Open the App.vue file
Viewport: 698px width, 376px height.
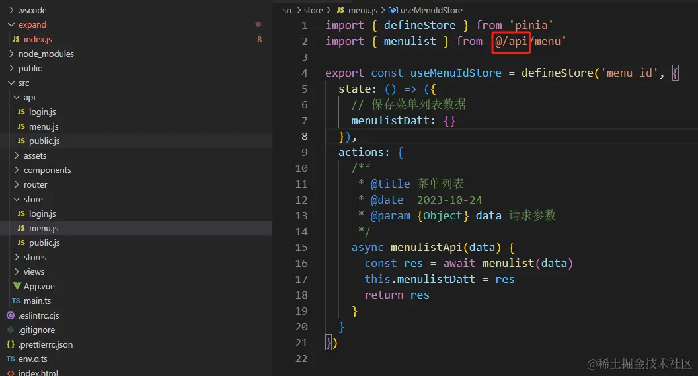(39, 286)
